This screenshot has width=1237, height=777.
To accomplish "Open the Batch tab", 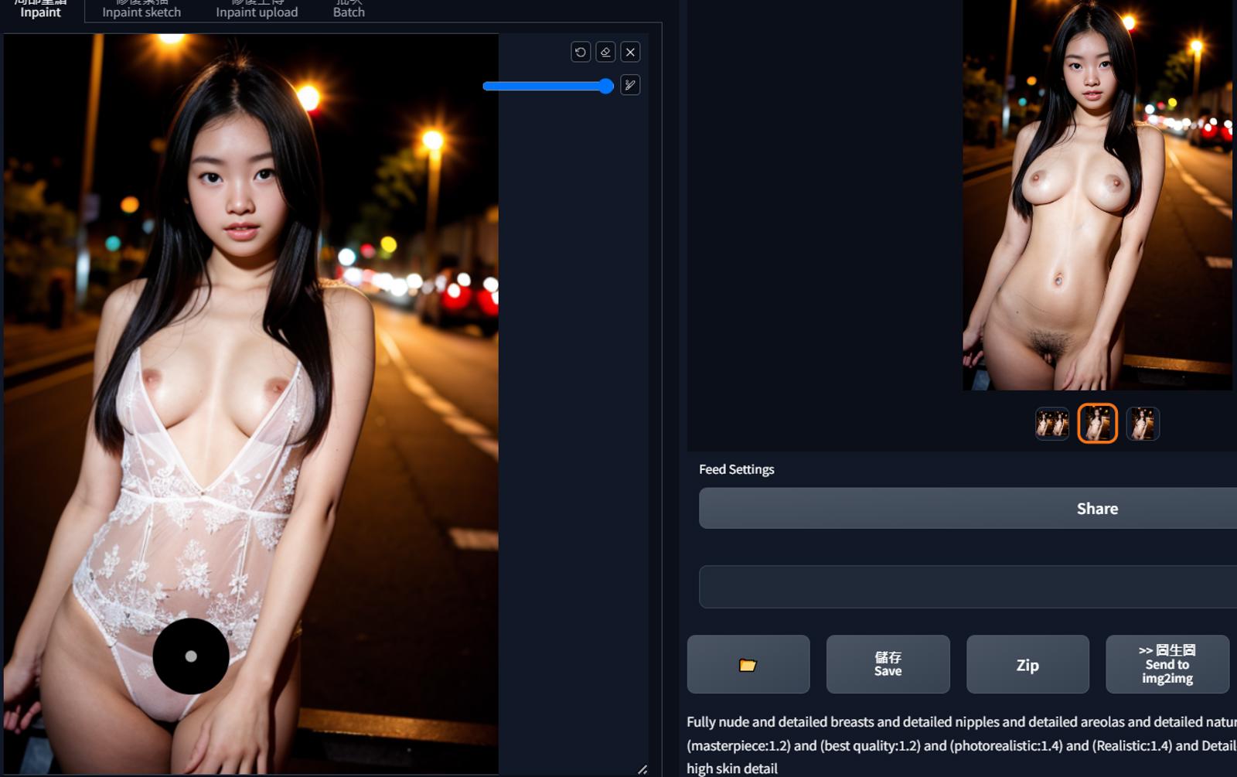I will coord(349,10).
